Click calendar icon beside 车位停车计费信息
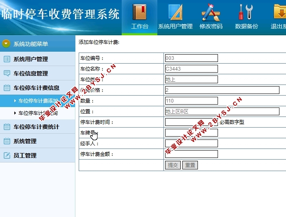This screenshot has height=217, width=286. (x=7, y=88)
